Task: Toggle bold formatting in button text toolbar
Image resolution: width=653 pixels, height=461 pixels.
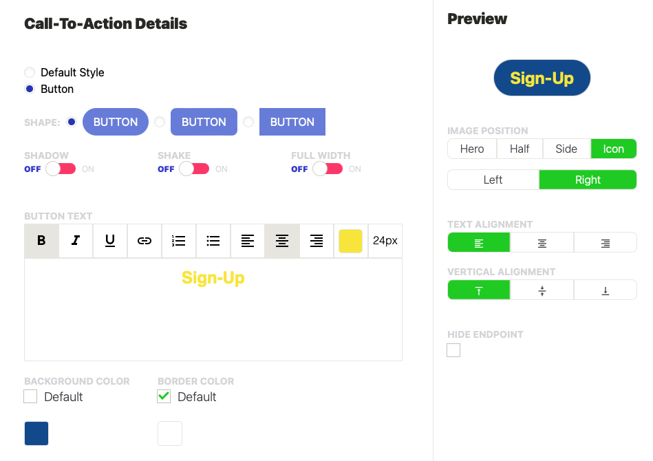Action: 41,241
